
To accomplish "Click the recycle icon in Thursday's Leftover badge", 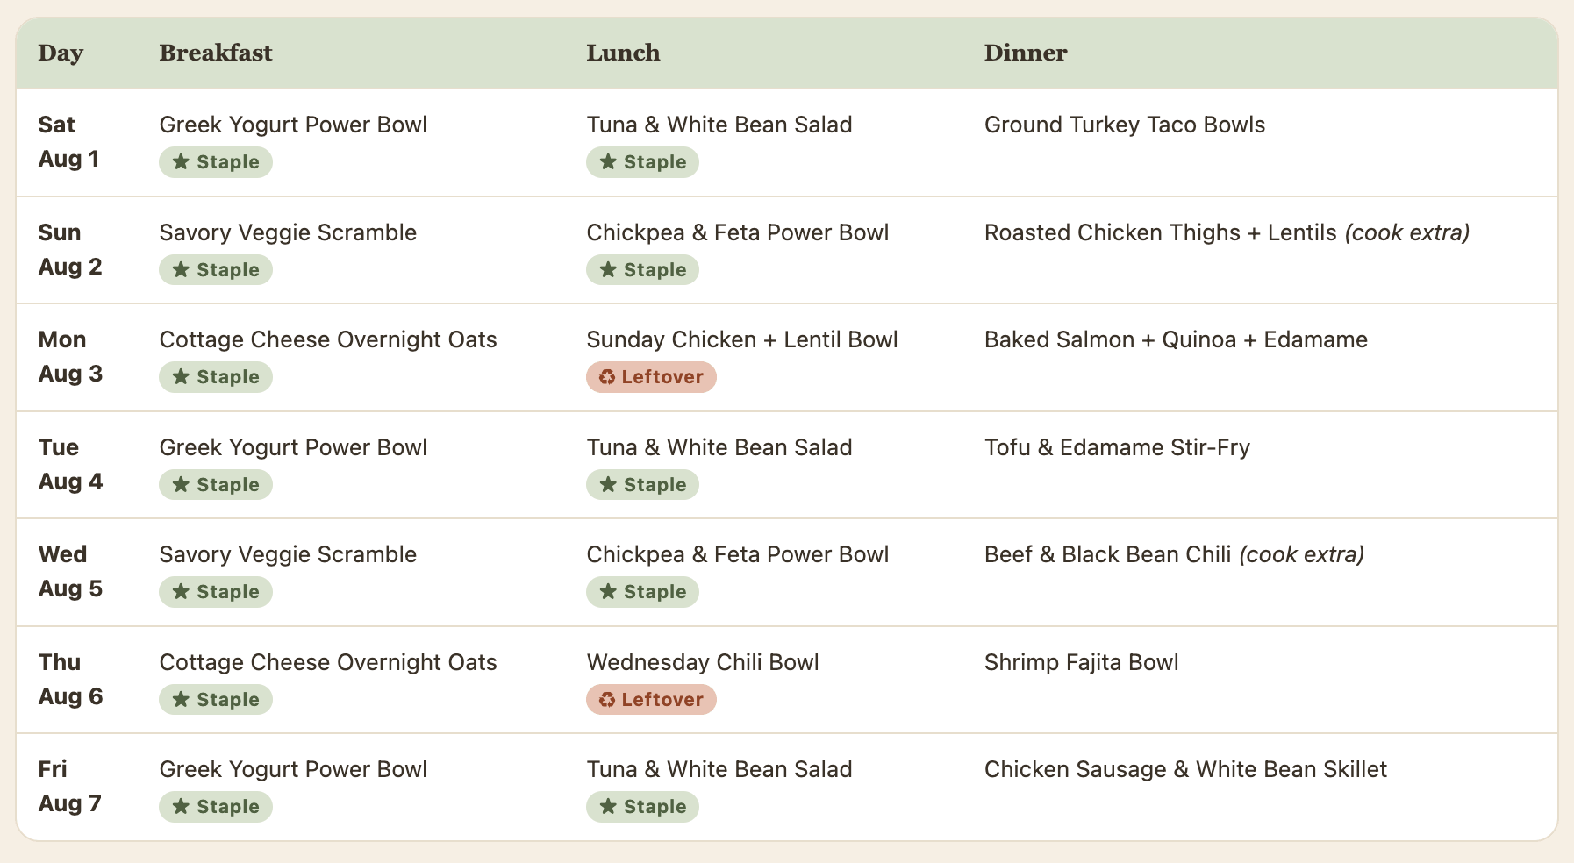I will tap(607, 700).
